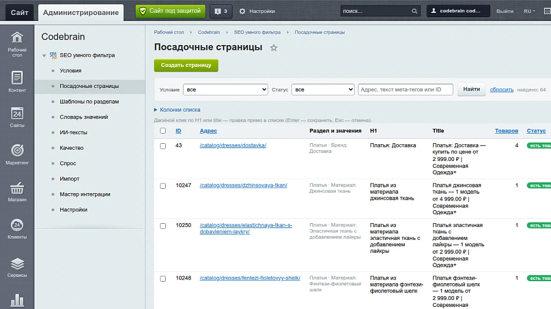Open codebrain user profile menu
Screen dimensions: 551x309
coord(458,11)
